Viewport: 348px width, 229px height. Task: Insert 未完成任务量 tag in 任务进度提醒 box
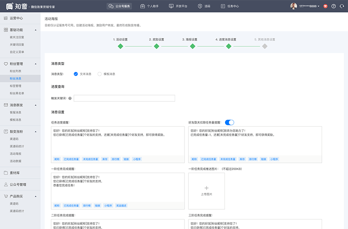tap(90, 159)
